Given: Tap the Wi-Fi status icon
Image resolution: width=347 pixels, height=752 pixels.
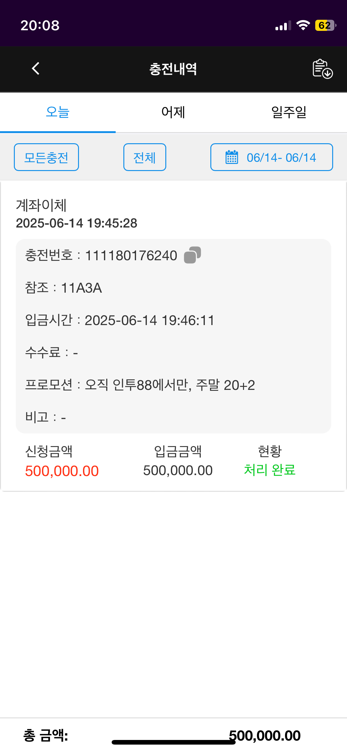Looking at the screenshot, I should [303, 25].
